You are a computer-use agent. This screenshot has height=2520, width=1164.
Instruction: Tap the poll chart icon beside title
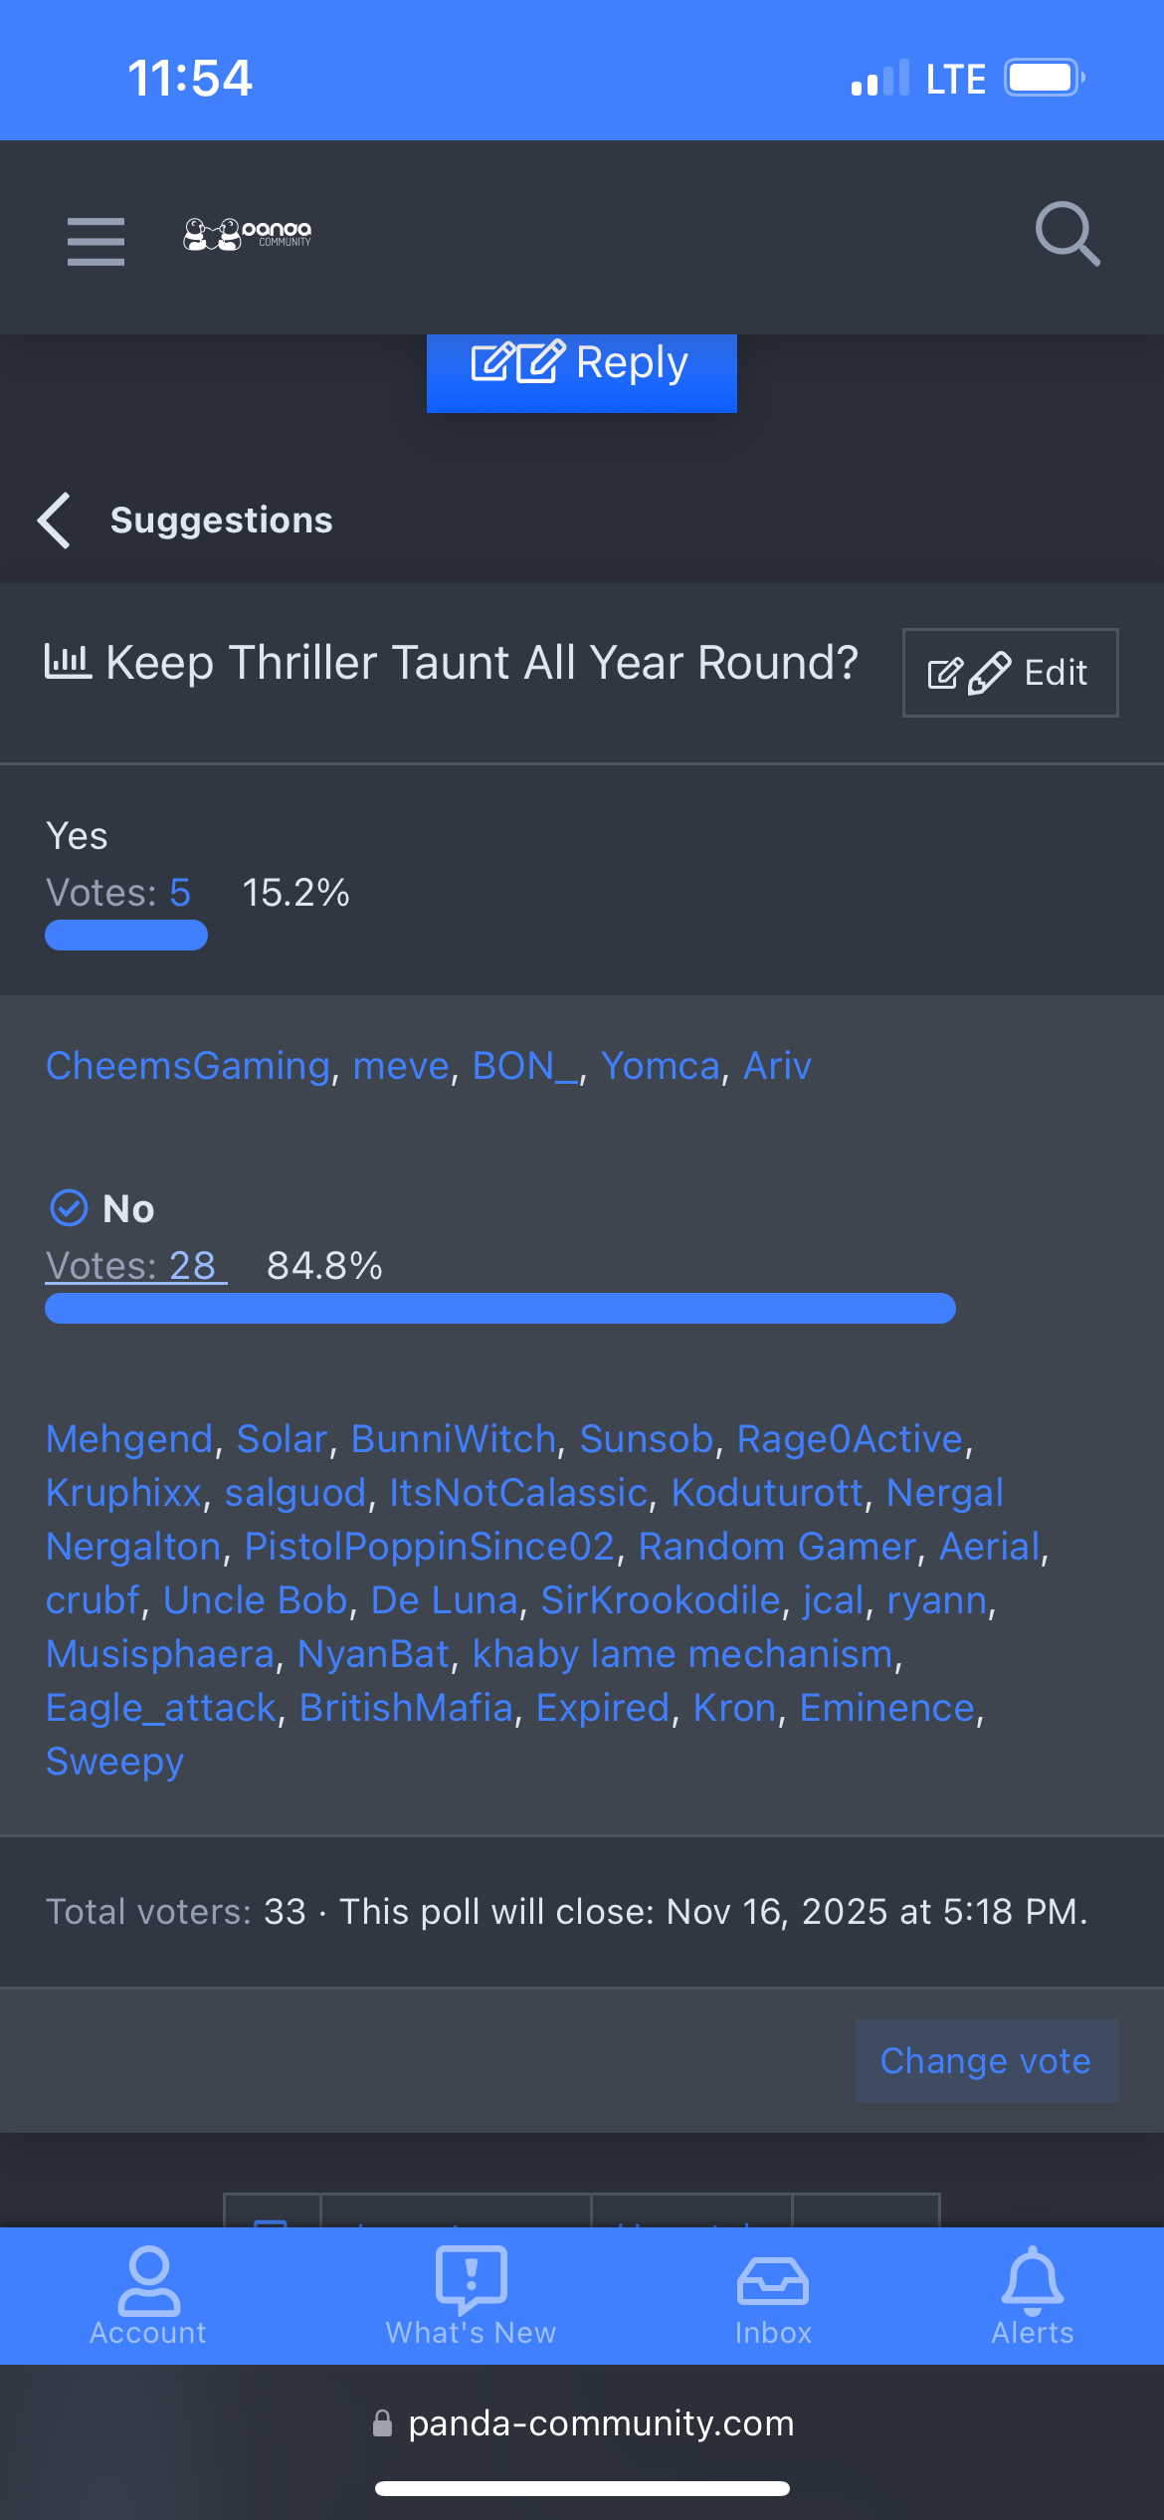coord(68,662)
